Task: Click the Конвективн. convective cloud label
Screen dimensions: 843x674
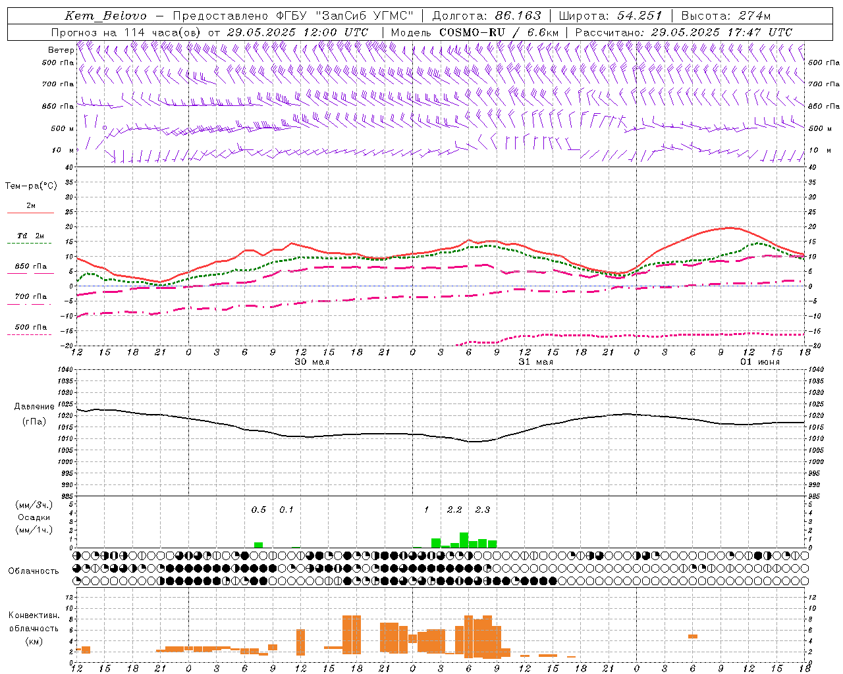Action: pos(34,615)
